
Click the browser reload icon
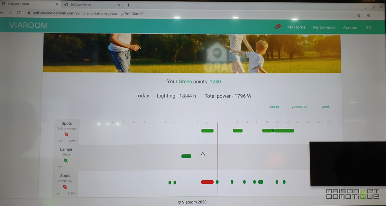click(x=19, y=13)
